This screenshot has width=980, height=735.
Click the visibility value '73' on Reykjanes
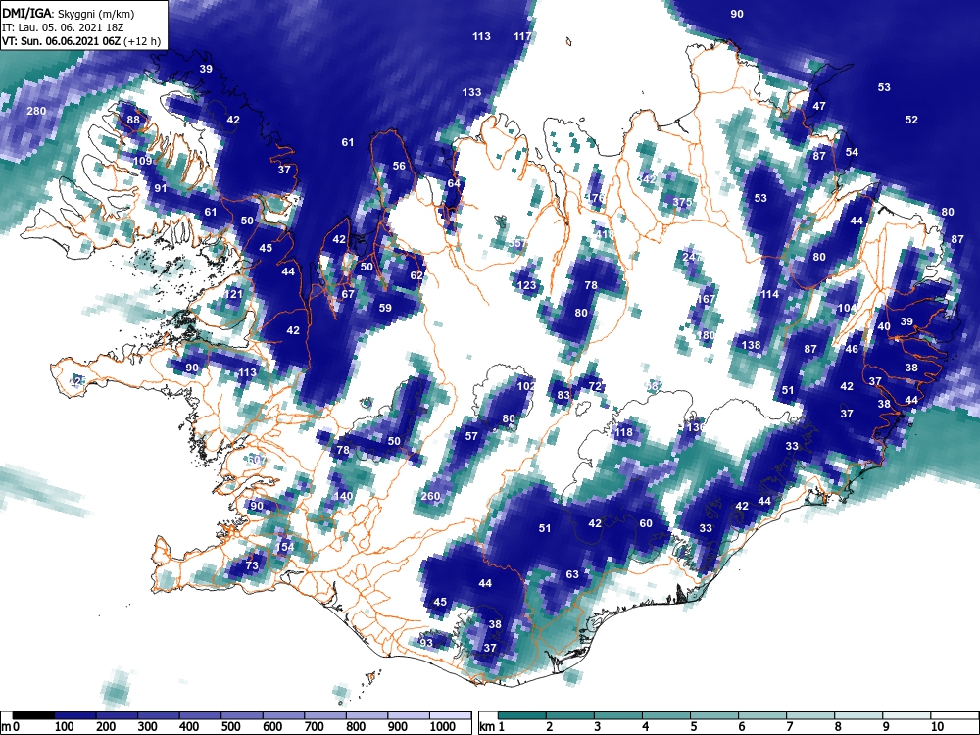[252, 565]
